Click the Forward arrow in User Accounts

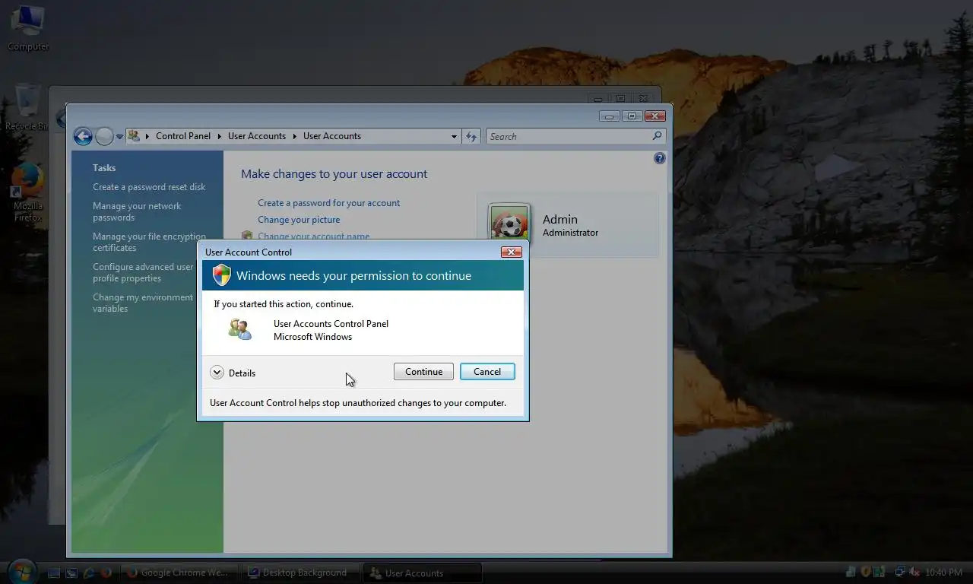(x=104, y=136)
